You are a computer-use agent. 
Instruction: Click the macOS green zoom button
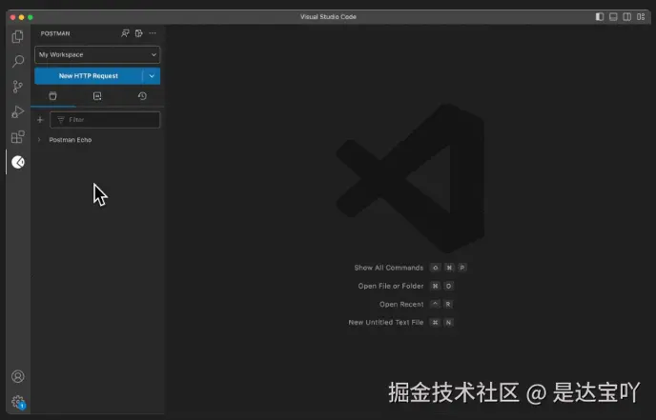pyautogui.click(x=31, y=17)
